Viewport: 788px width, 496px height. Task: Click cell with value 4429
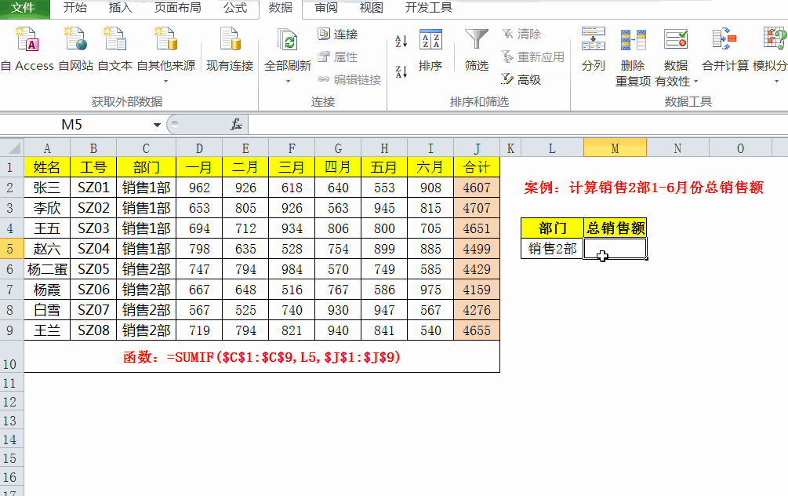(x=477, y=269)
